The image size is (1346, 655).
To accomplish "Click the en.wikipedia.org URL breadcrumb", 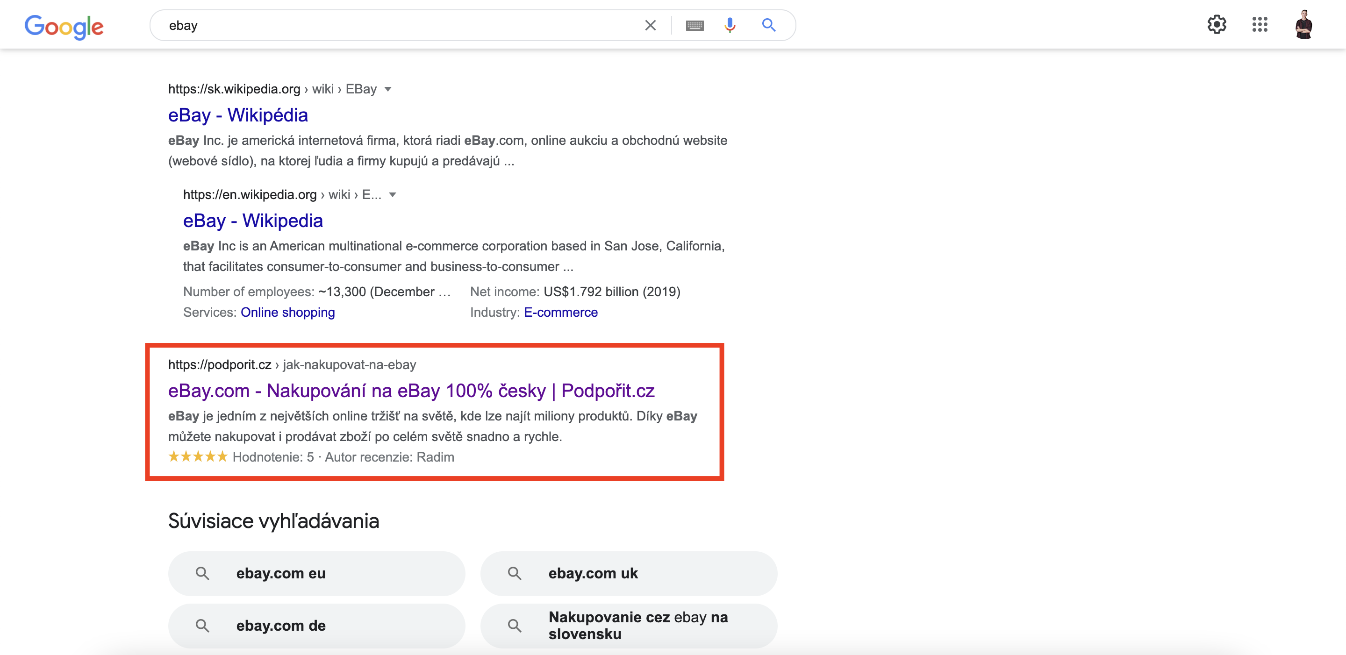I will coord(282,195).
